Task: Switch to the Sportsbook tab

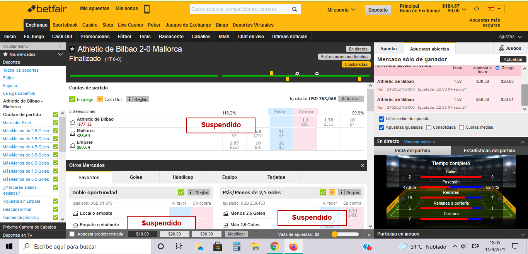Action: click(x=65, y=25)
